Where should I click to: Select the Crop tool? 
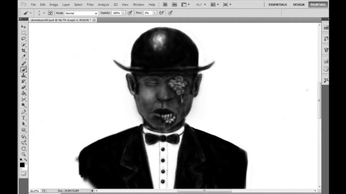coord(24,51)
